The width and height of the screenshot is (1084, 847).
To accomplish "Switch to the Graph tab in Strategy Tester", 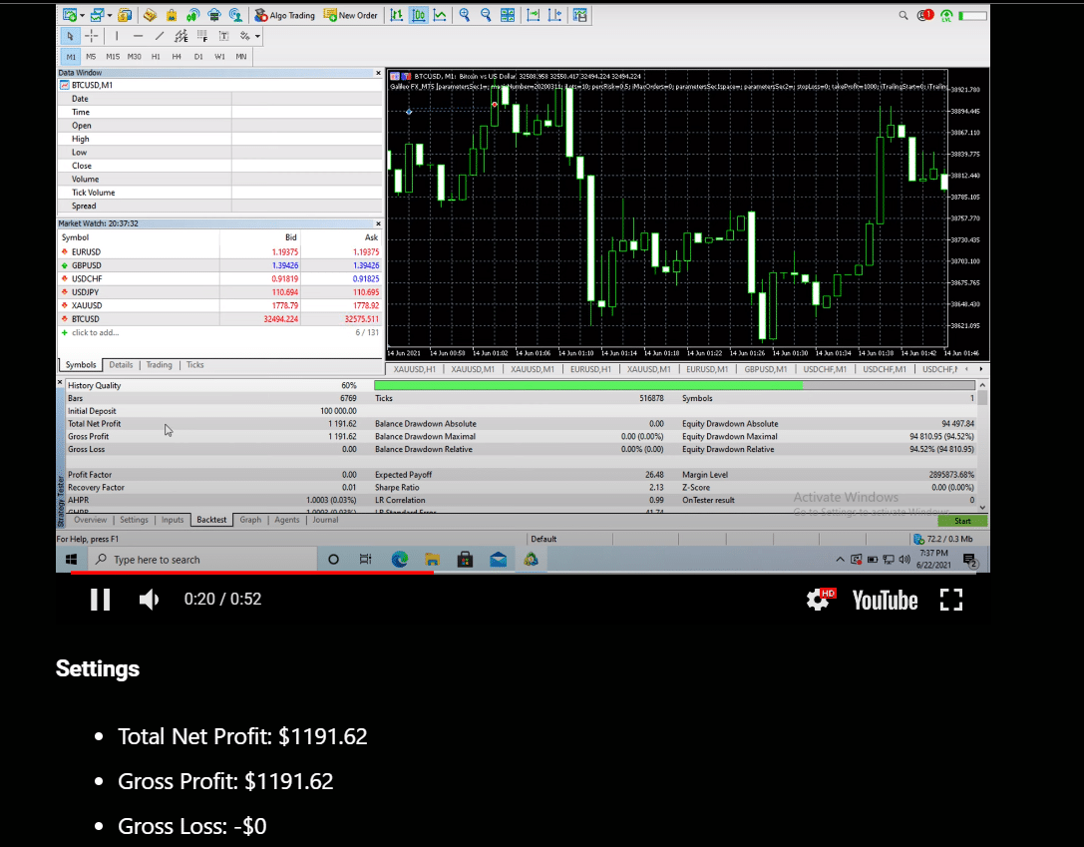I will pyautogui.click(x=250, y=520).
